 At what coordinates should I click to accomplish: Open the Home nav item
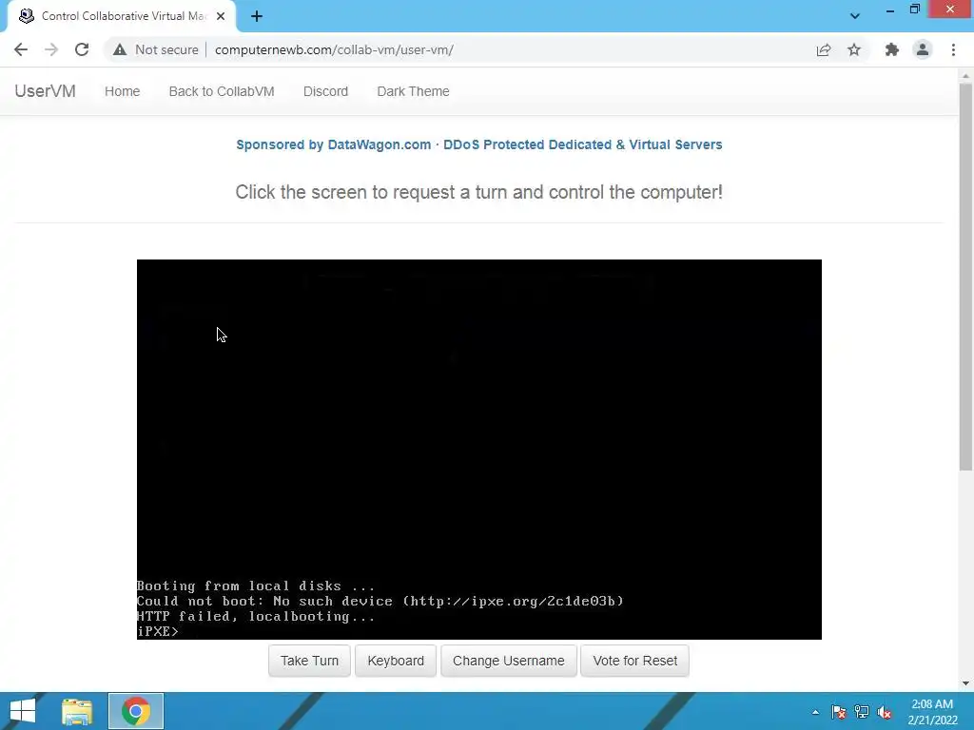click(123, 91)
